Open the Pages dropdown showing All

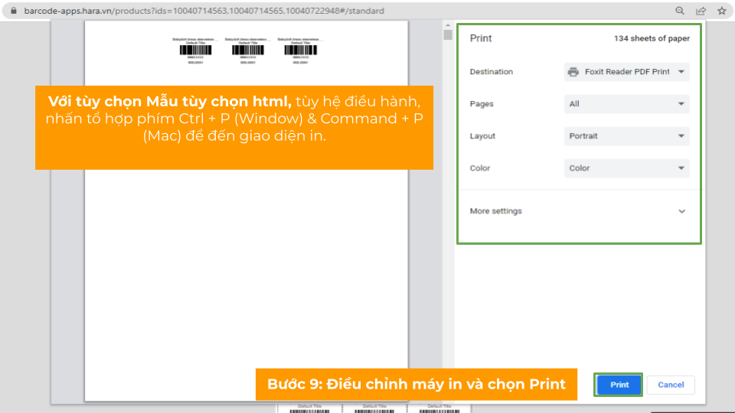point(626,104)
